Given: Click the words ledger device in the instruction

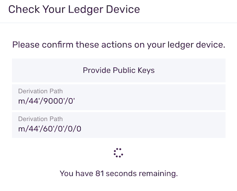Looking at the screenshot, I should pyautogui.click(x=196, y=45).
